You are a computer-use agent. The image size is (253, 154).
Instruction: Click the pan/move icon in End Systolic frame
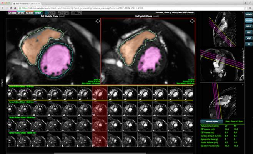tap(191, 22)
